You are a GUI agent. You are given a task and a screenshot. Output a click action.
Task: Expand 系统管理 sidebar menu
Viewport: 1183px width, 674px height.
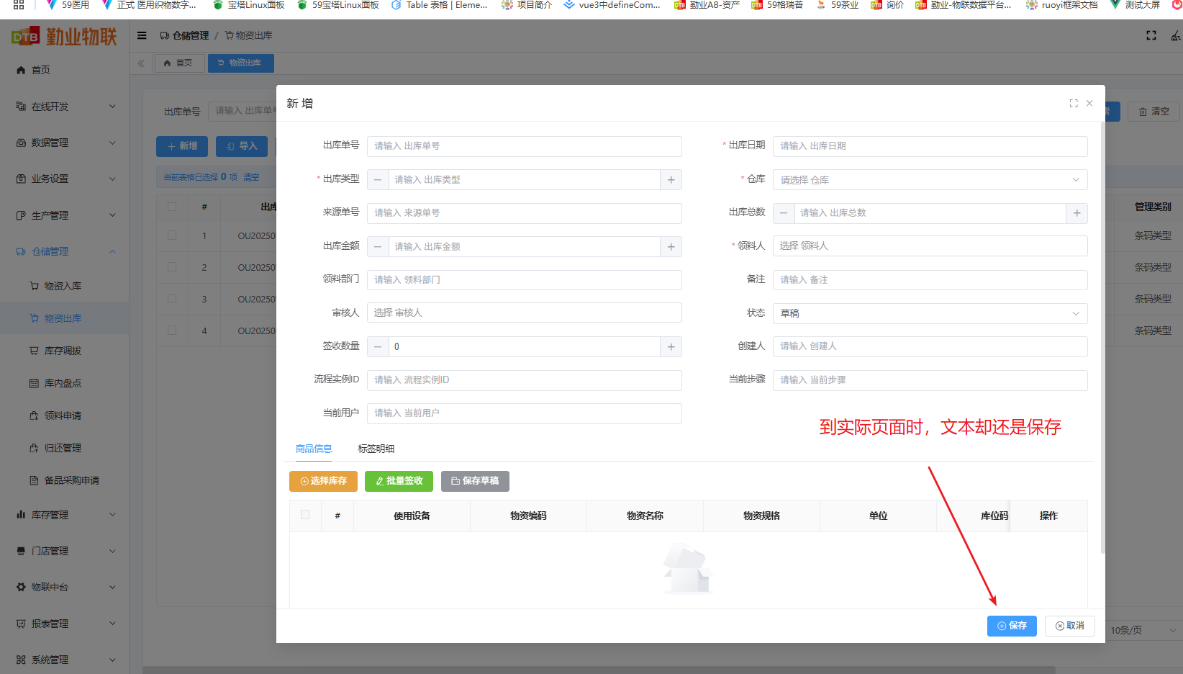[x=64, y=660]
